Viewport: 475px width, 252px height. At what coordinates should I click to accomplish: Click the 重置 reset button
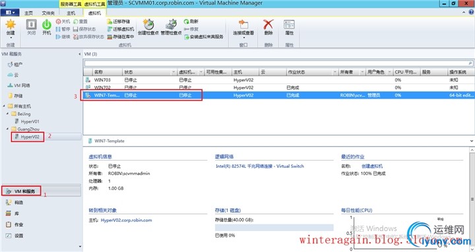click(80, 22)
